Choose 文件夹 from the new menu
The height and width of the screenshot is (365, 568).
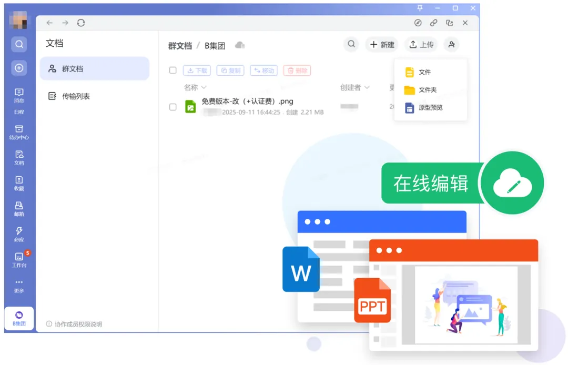[x=431, y=90]
